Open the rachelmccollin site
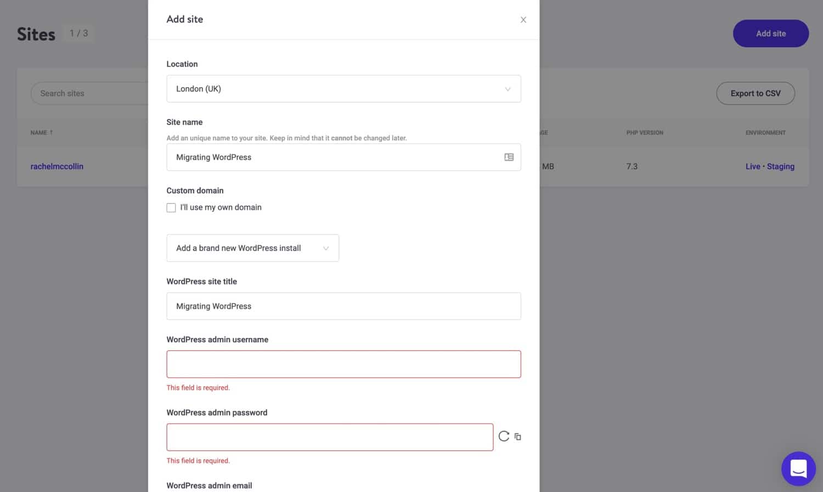The height and width of the screenshot is (492, 823). click(57, 166)
